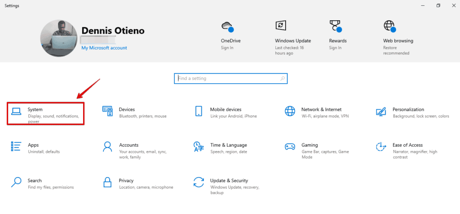Screen dimensions: 460x214
Task: Open the Search magnifier category icon
Action: pyautogui.click(x=16, y=182)
